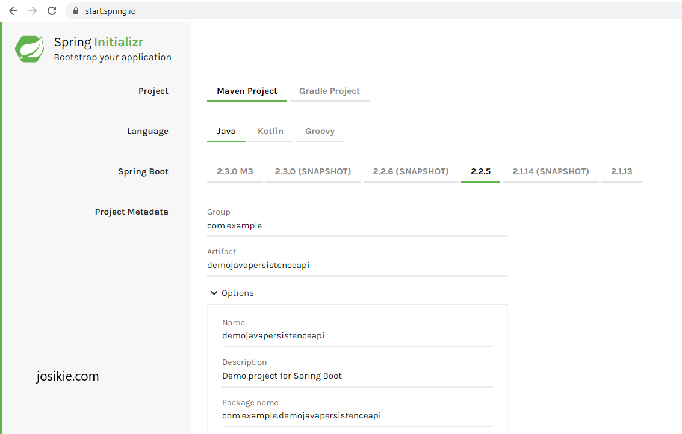The image size is (682, 434).
Task: Click the browser back arrow
Action: pyautogui.click(x=13, y=10)
